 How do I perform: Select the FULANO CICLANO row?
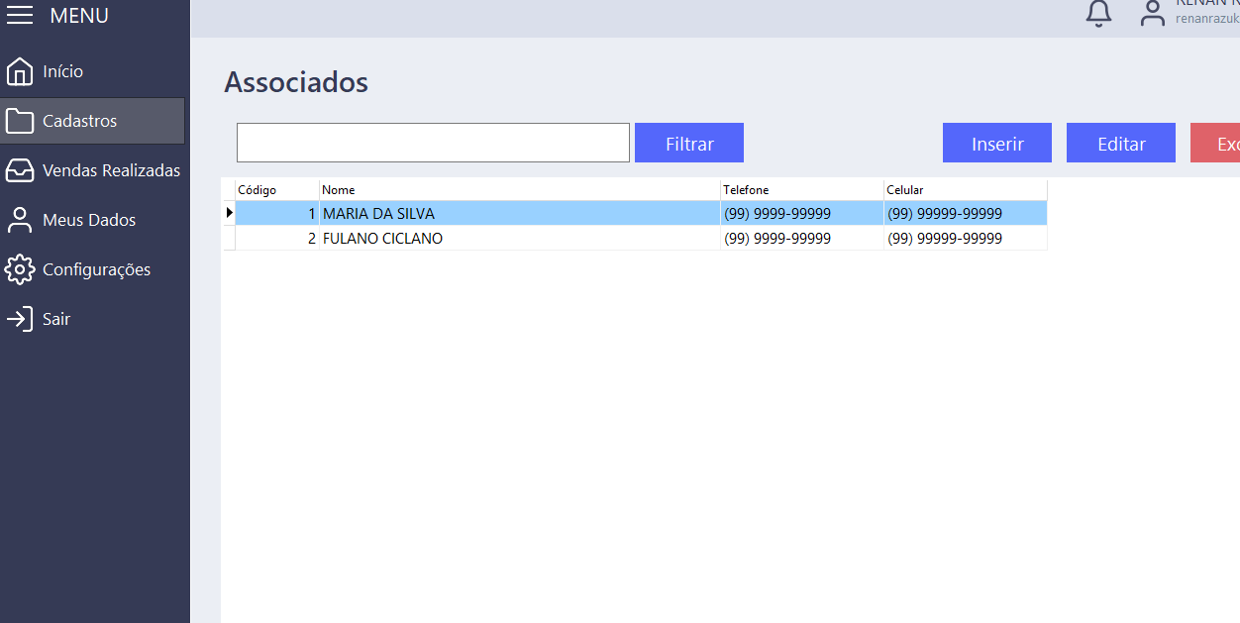click(382, 239)
